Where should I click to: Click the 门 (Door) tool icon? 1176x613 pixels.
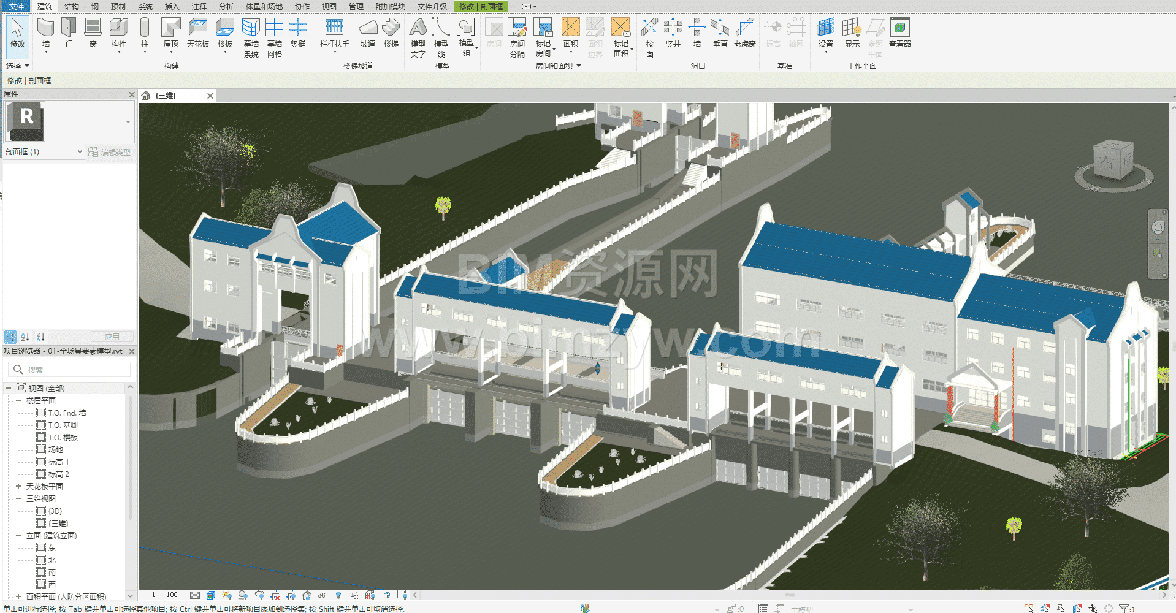pos(69,33)
